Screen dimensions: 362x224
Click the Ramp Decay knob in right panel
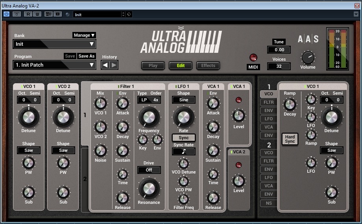coord(290,105)
